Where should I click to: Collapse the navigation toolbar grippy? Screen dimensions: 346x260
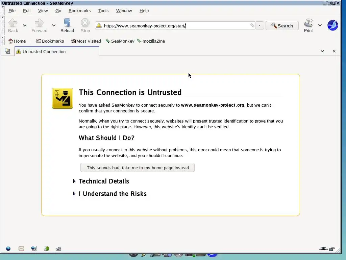tap(3, 25)
